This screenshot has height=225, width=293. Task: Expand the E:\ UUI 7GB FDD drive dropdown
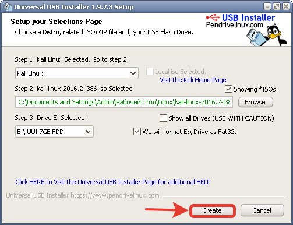tap(54, 132)
